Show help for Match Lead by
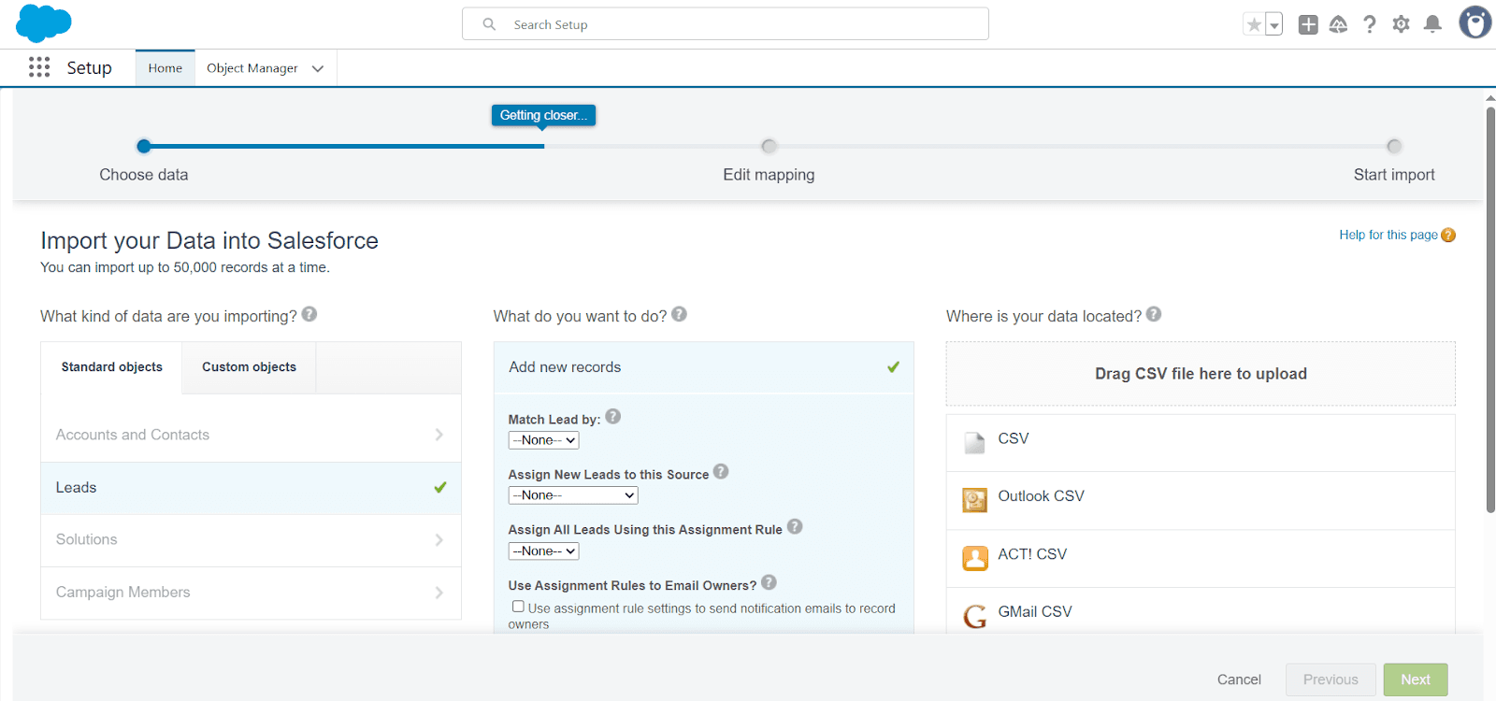Screen dimensions: 1496x701 tap(612, 417)
